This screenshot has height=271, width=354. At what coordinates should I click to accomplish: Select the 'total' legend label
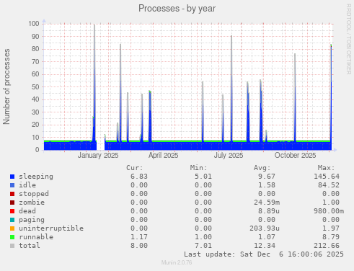[30, 246]
